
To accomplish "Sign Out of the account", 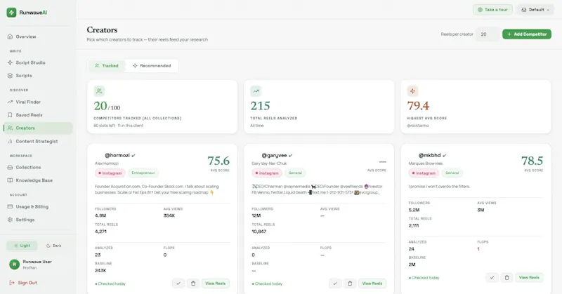I will pos(23,283).
